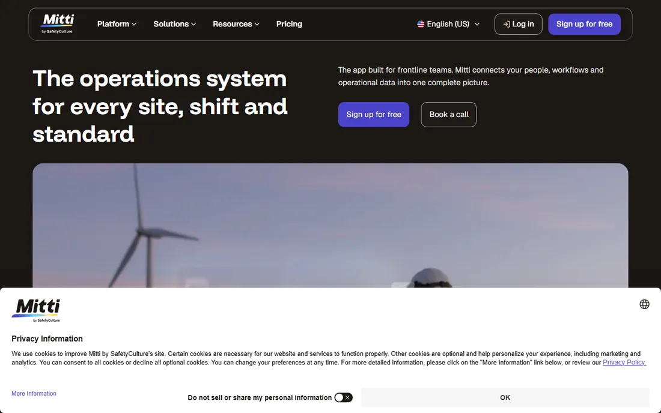661x413 pixels.
Task: Click the Mitti logo in privacy banner
Action: click(x=36, y=310)
